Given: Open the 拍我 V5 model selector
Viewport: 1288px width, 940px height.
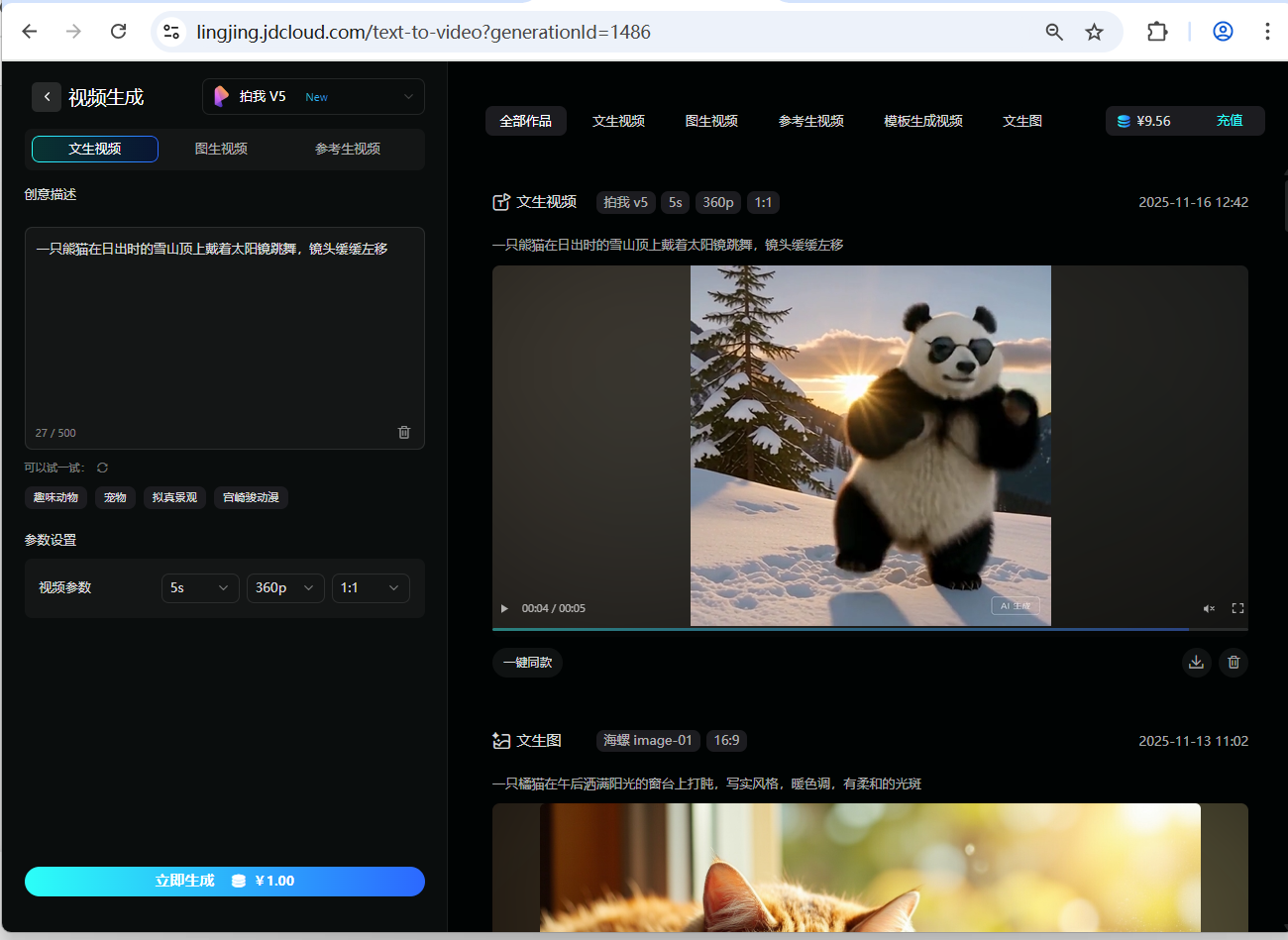Looking at the screenshot, I should [x=312, y=96].
